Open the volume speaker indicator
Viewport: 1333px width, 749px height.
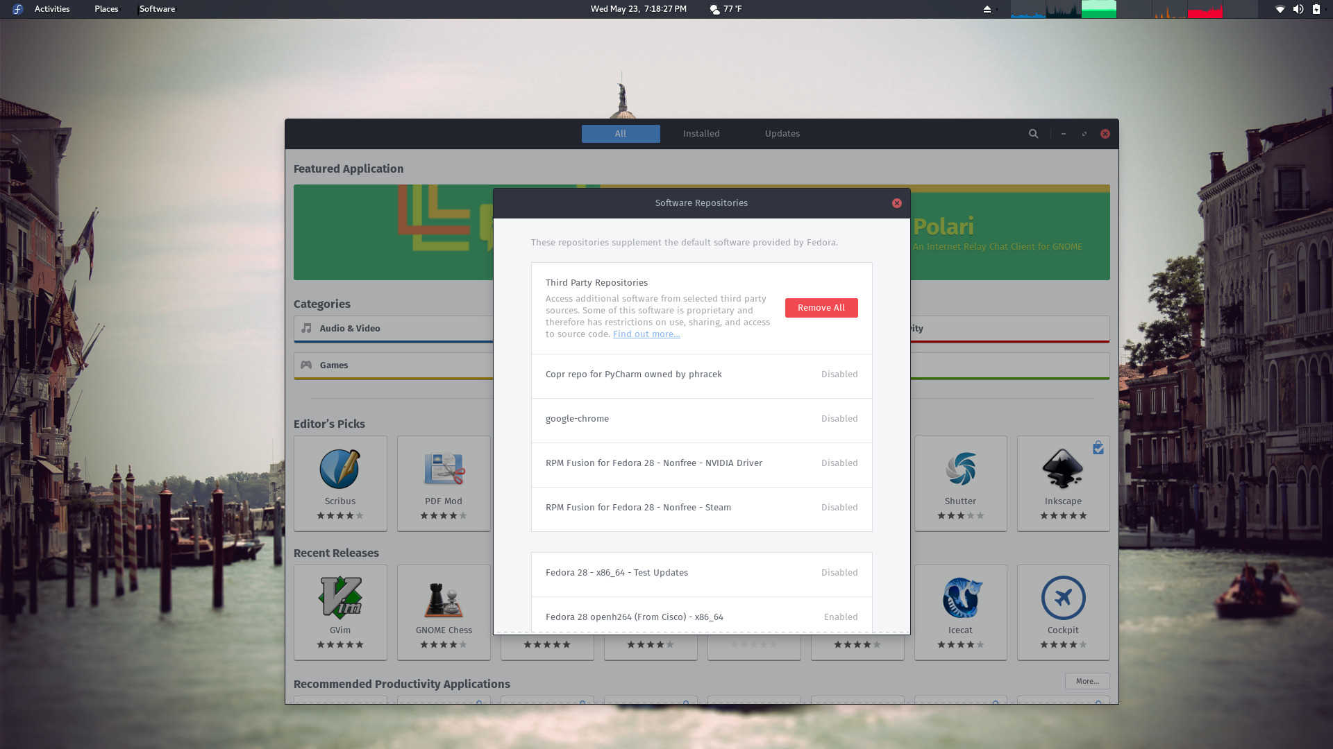coord(1298,9)
